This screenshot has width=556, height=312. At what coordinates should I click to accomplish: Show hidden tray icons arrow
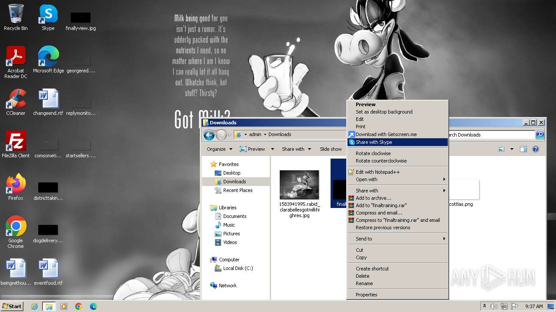(x=484, y=306)
